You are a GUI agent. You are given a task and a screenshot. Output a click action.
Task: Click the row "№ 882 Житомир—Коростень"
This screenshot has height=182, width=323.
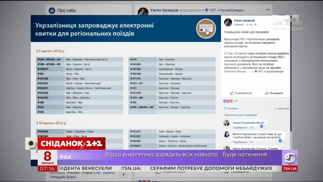tap(172, 102)
